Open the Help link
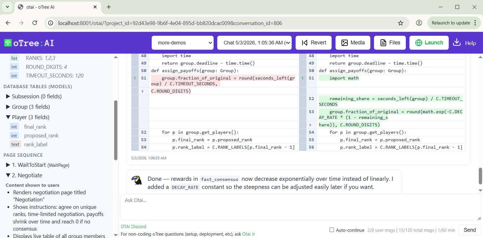Image resolution: width=483 pixels, height=238 pixels. click(470, 43)
